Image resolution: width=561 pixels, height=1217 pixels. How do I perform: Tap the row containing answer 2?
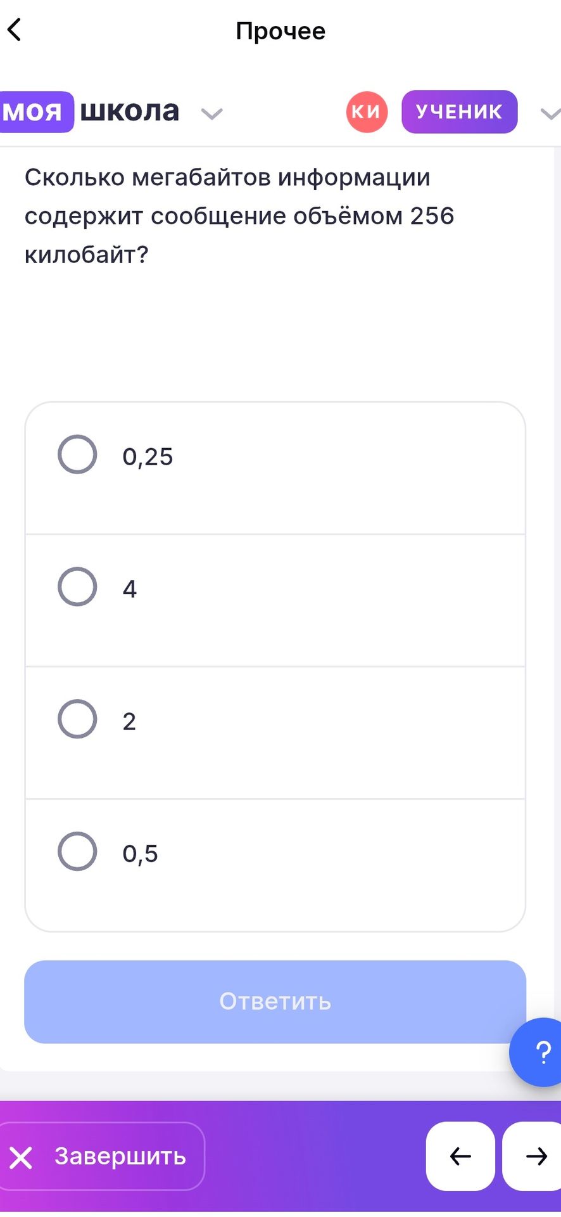pyautogui.click(x=275, y=733)
